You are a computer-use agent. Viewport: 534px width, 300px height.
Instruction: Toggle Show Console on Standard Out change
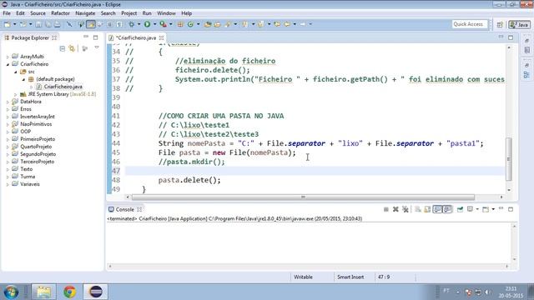pyautogui.click(x=437, y=209)
